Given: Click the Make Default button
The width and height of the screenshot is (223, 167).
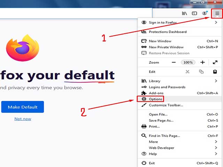Looking at the screenshot, I should tap(23, 107).
